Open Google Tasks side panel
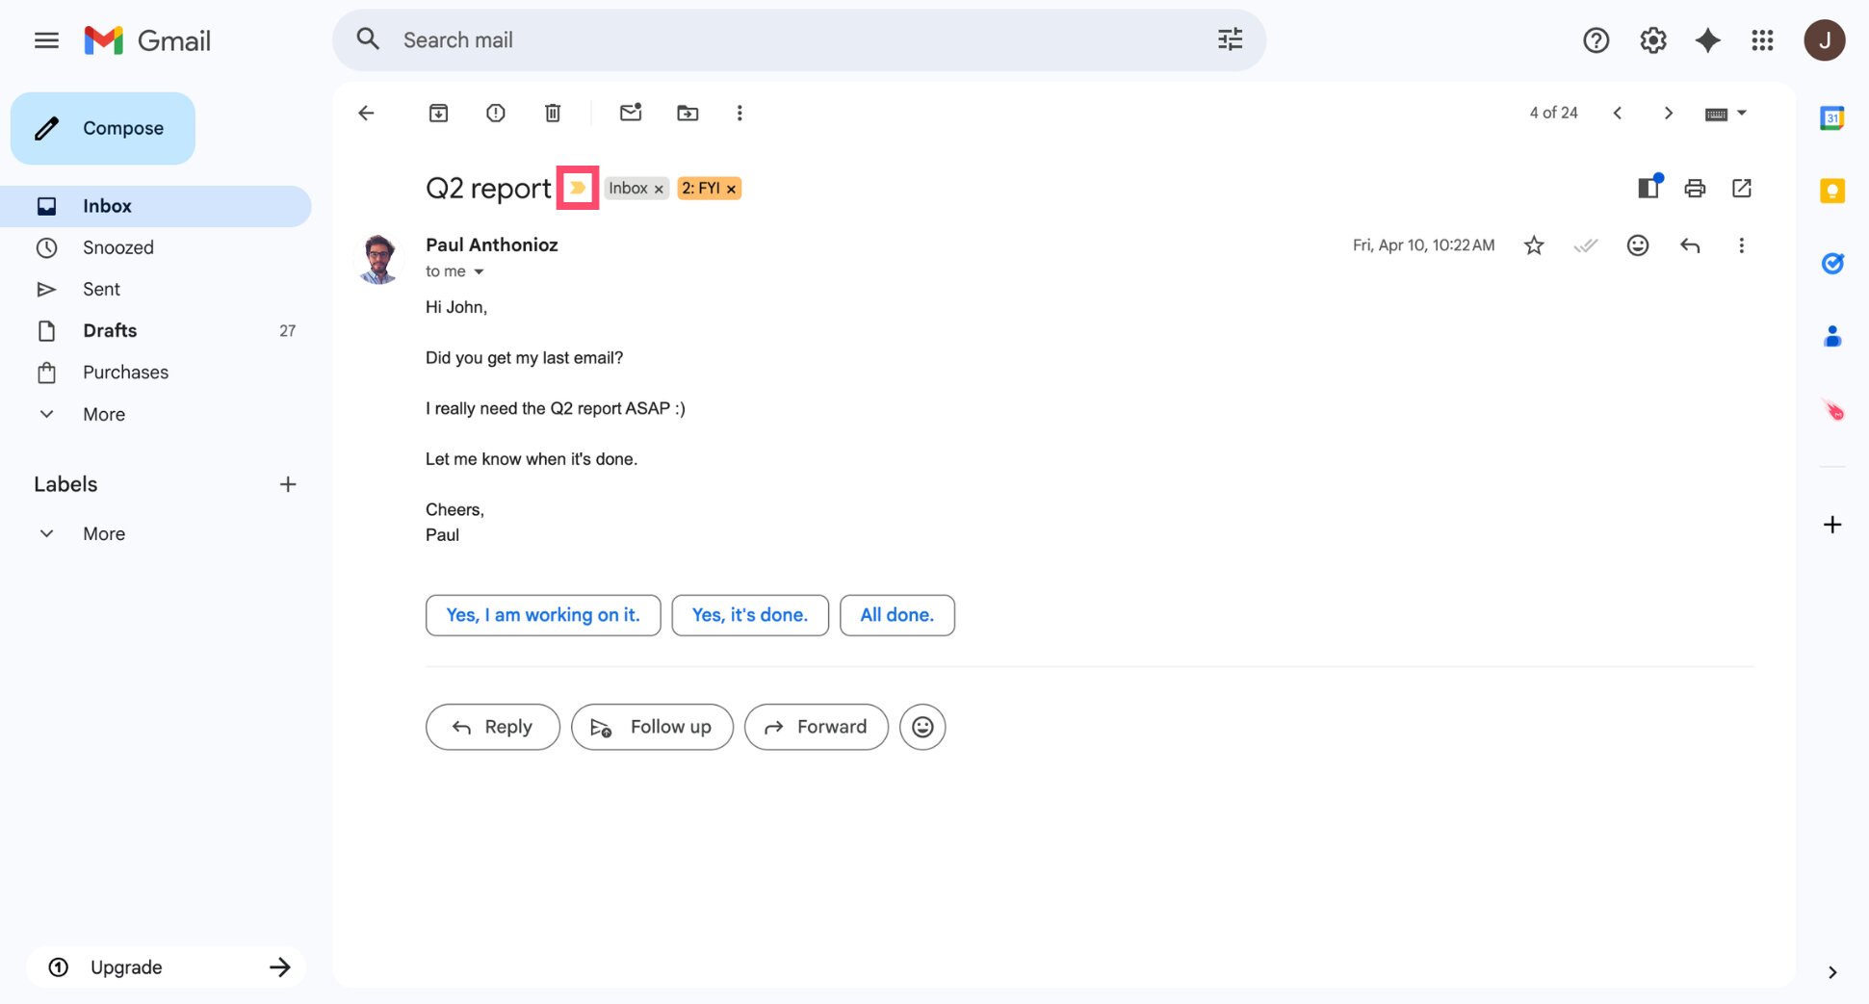This screenshot has width=1869, height=1004. tap(1832, 263)
